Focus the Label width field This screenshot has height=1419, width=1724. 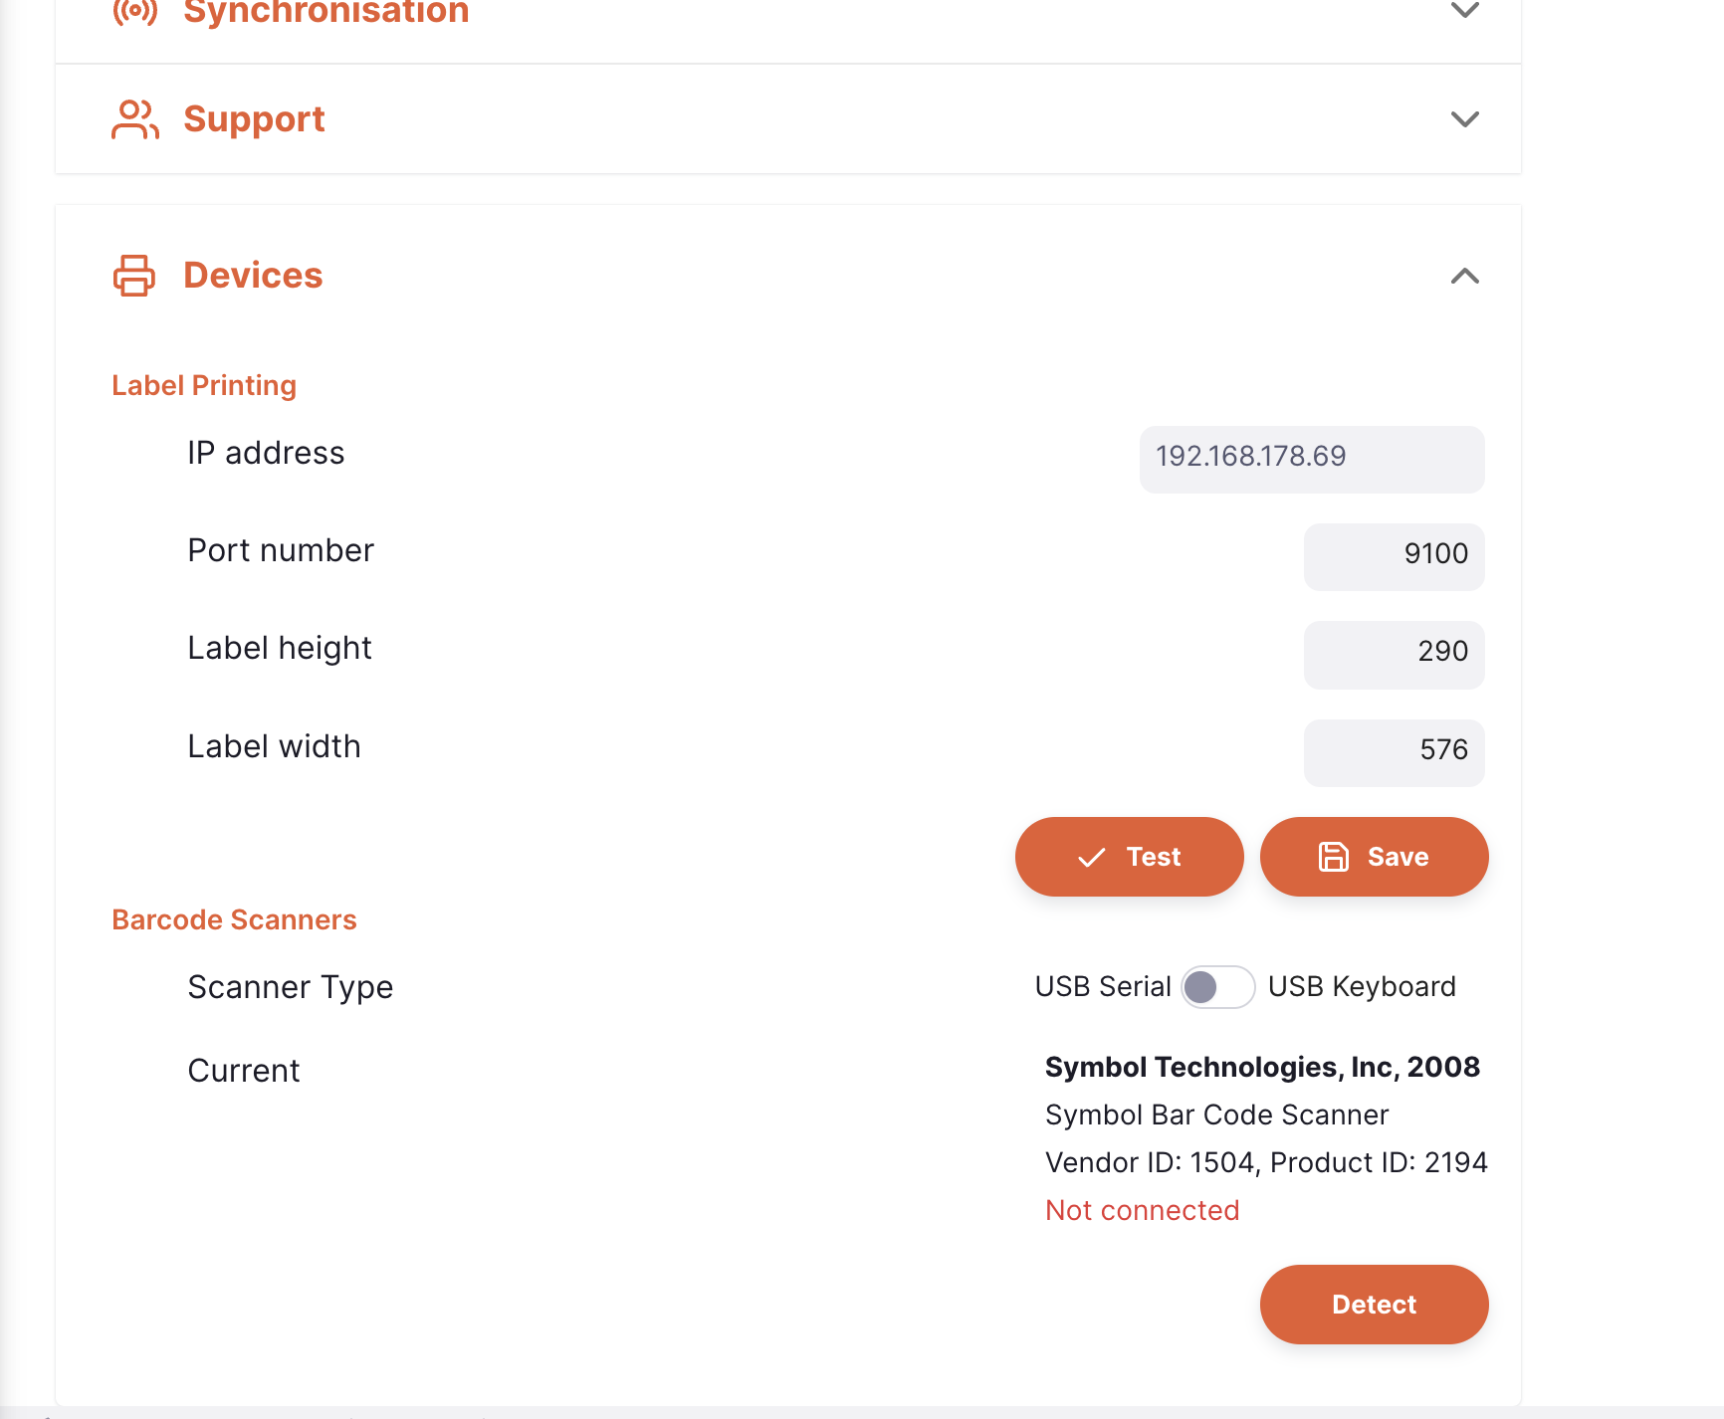pyautogui.click(x=1394, y=752)
